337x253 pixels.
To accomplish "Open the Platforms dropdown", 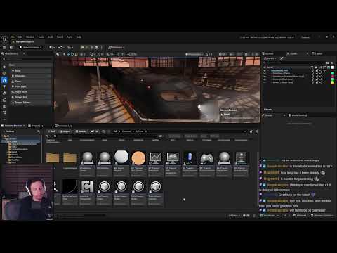I will [x=116, y=47].
